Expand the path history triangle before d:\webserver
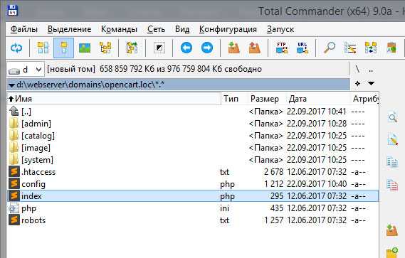This screenshot has height=258, width=405. point(11,85)
